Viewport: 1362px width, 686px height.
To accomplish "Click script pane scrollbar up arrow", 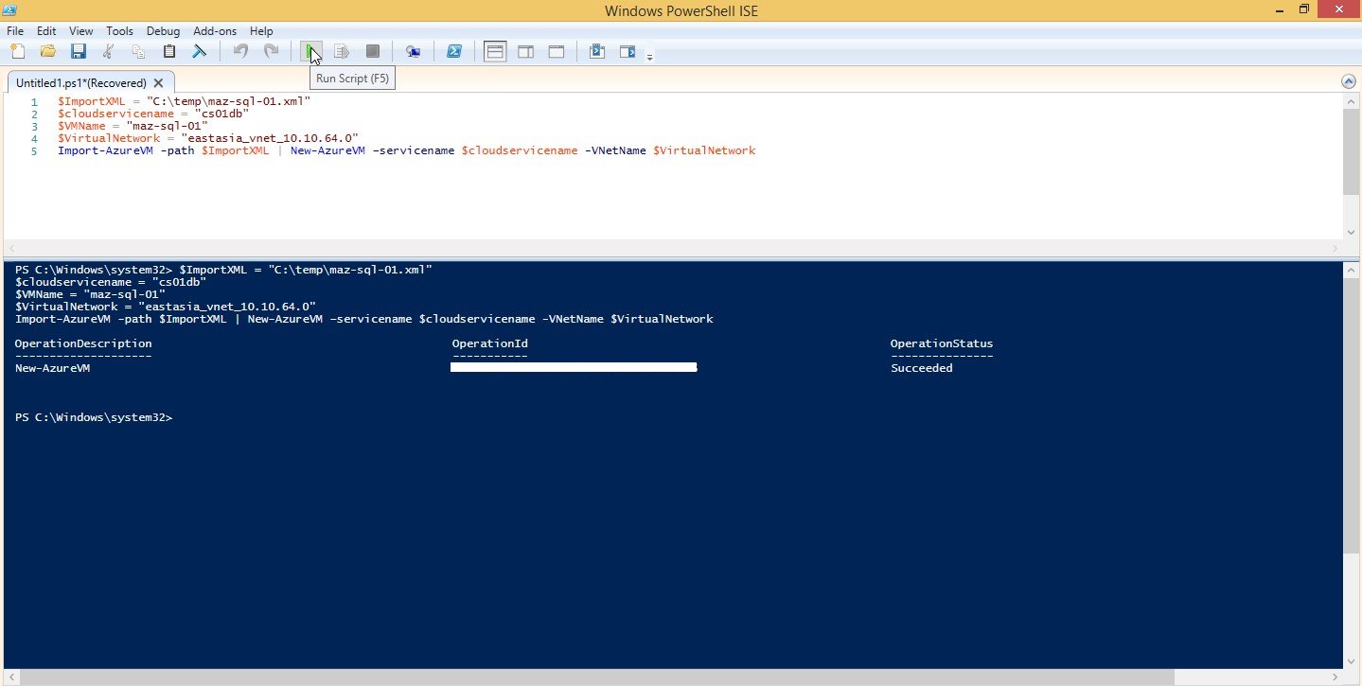I will point(1351,100).
